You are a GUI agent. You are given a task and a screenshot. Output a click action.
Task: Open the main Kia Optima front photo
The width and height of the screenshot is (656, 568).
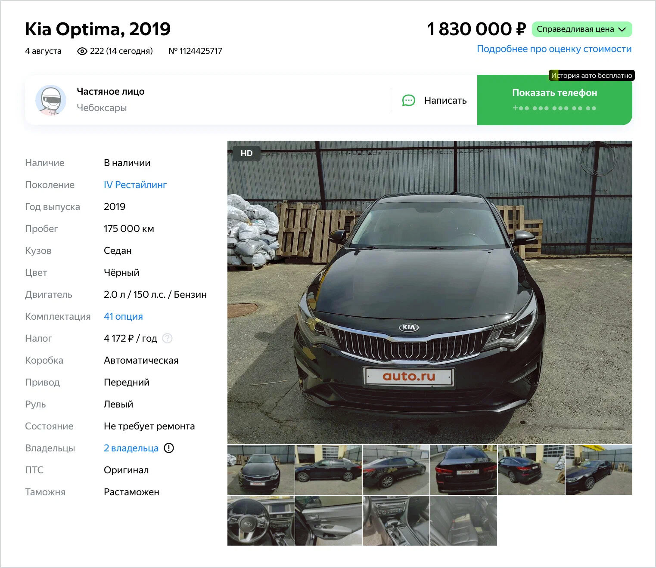tap(429, 292)
